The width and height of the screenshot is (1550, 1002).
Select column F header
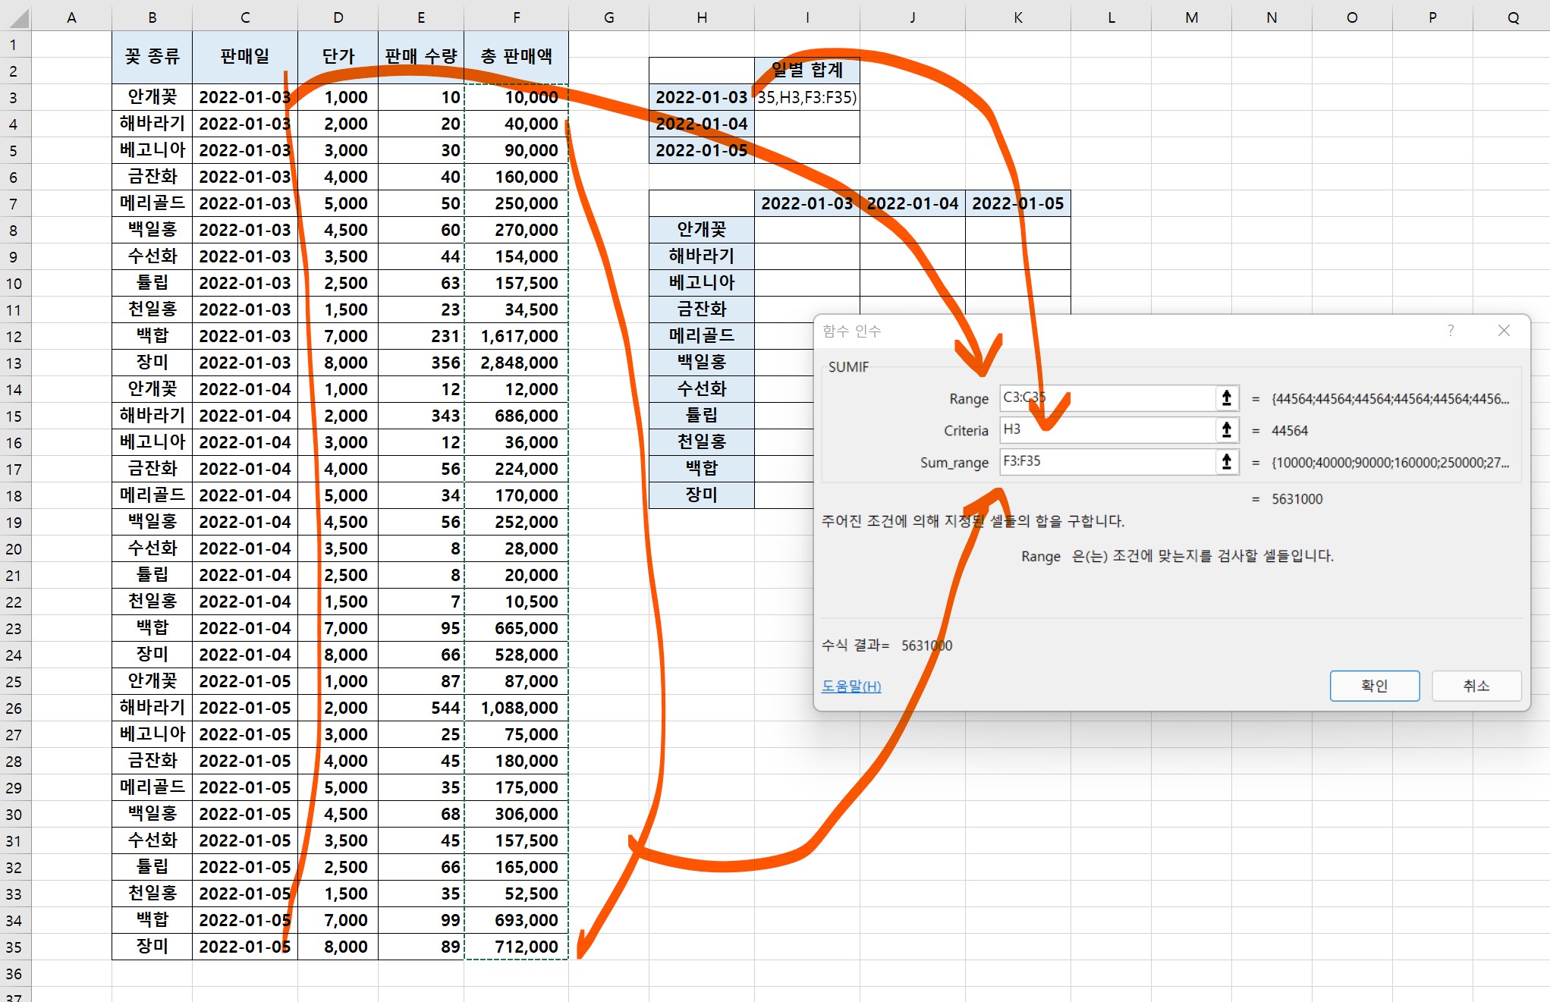click(516, 17)
